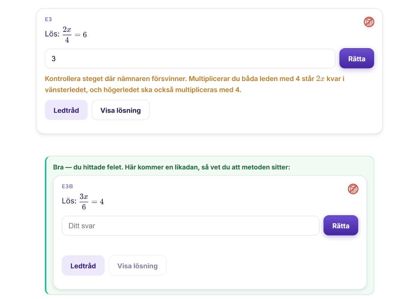Click the Lös: label in exercise E3

(x=52, y=34)
